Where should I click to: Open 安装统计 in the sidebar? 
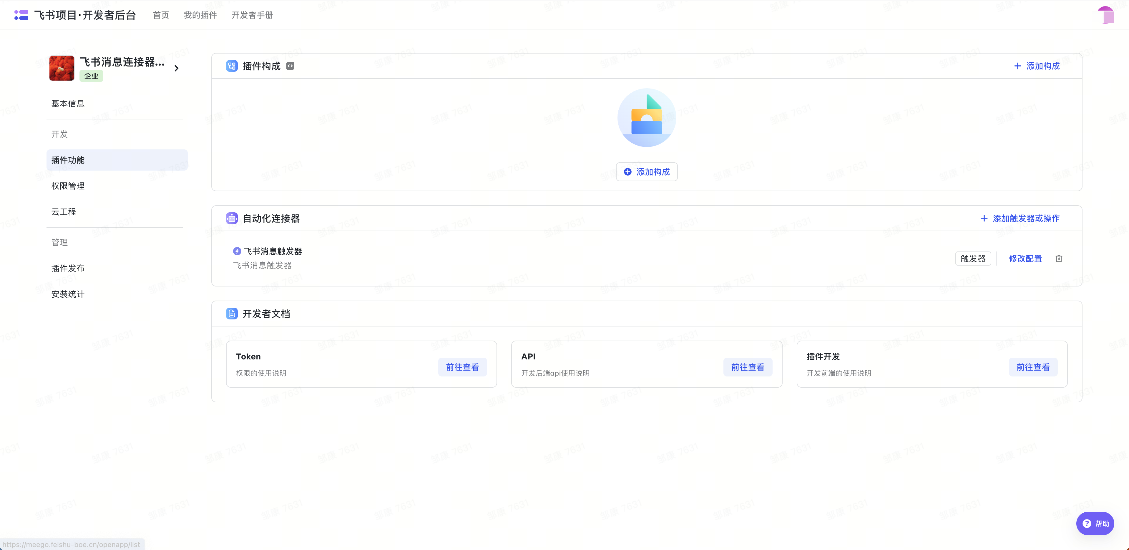coord(68,294)
